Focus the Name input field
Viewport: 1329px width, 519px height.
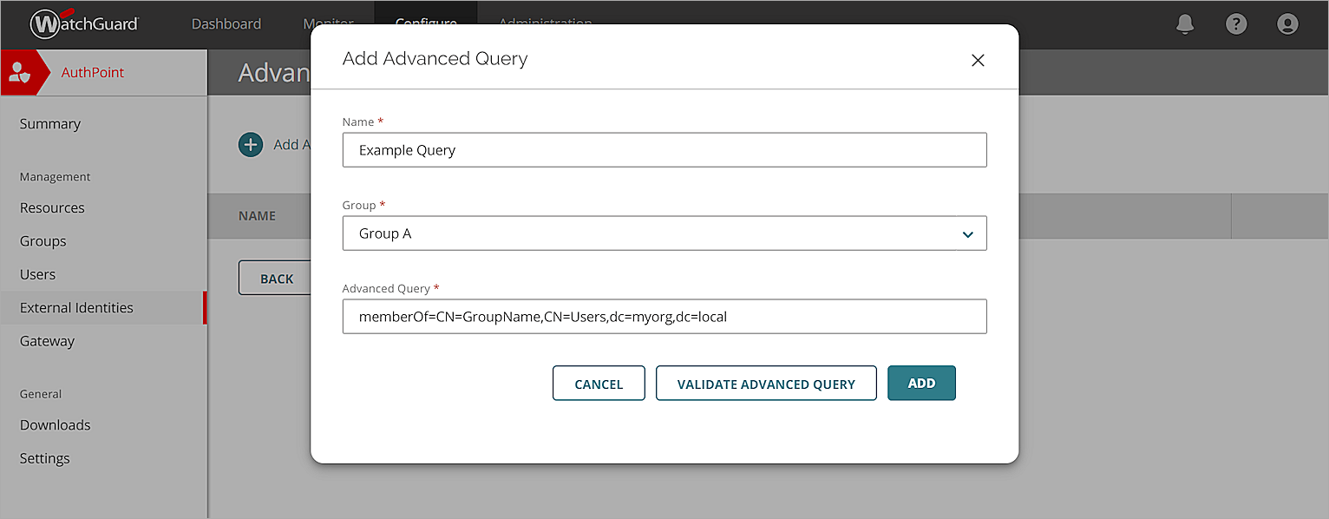[664, 150]
